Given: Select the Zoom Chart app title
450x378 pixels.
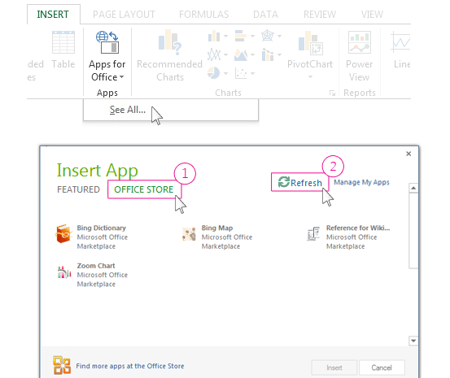Looking at the screenshot, I should (96, 266).
